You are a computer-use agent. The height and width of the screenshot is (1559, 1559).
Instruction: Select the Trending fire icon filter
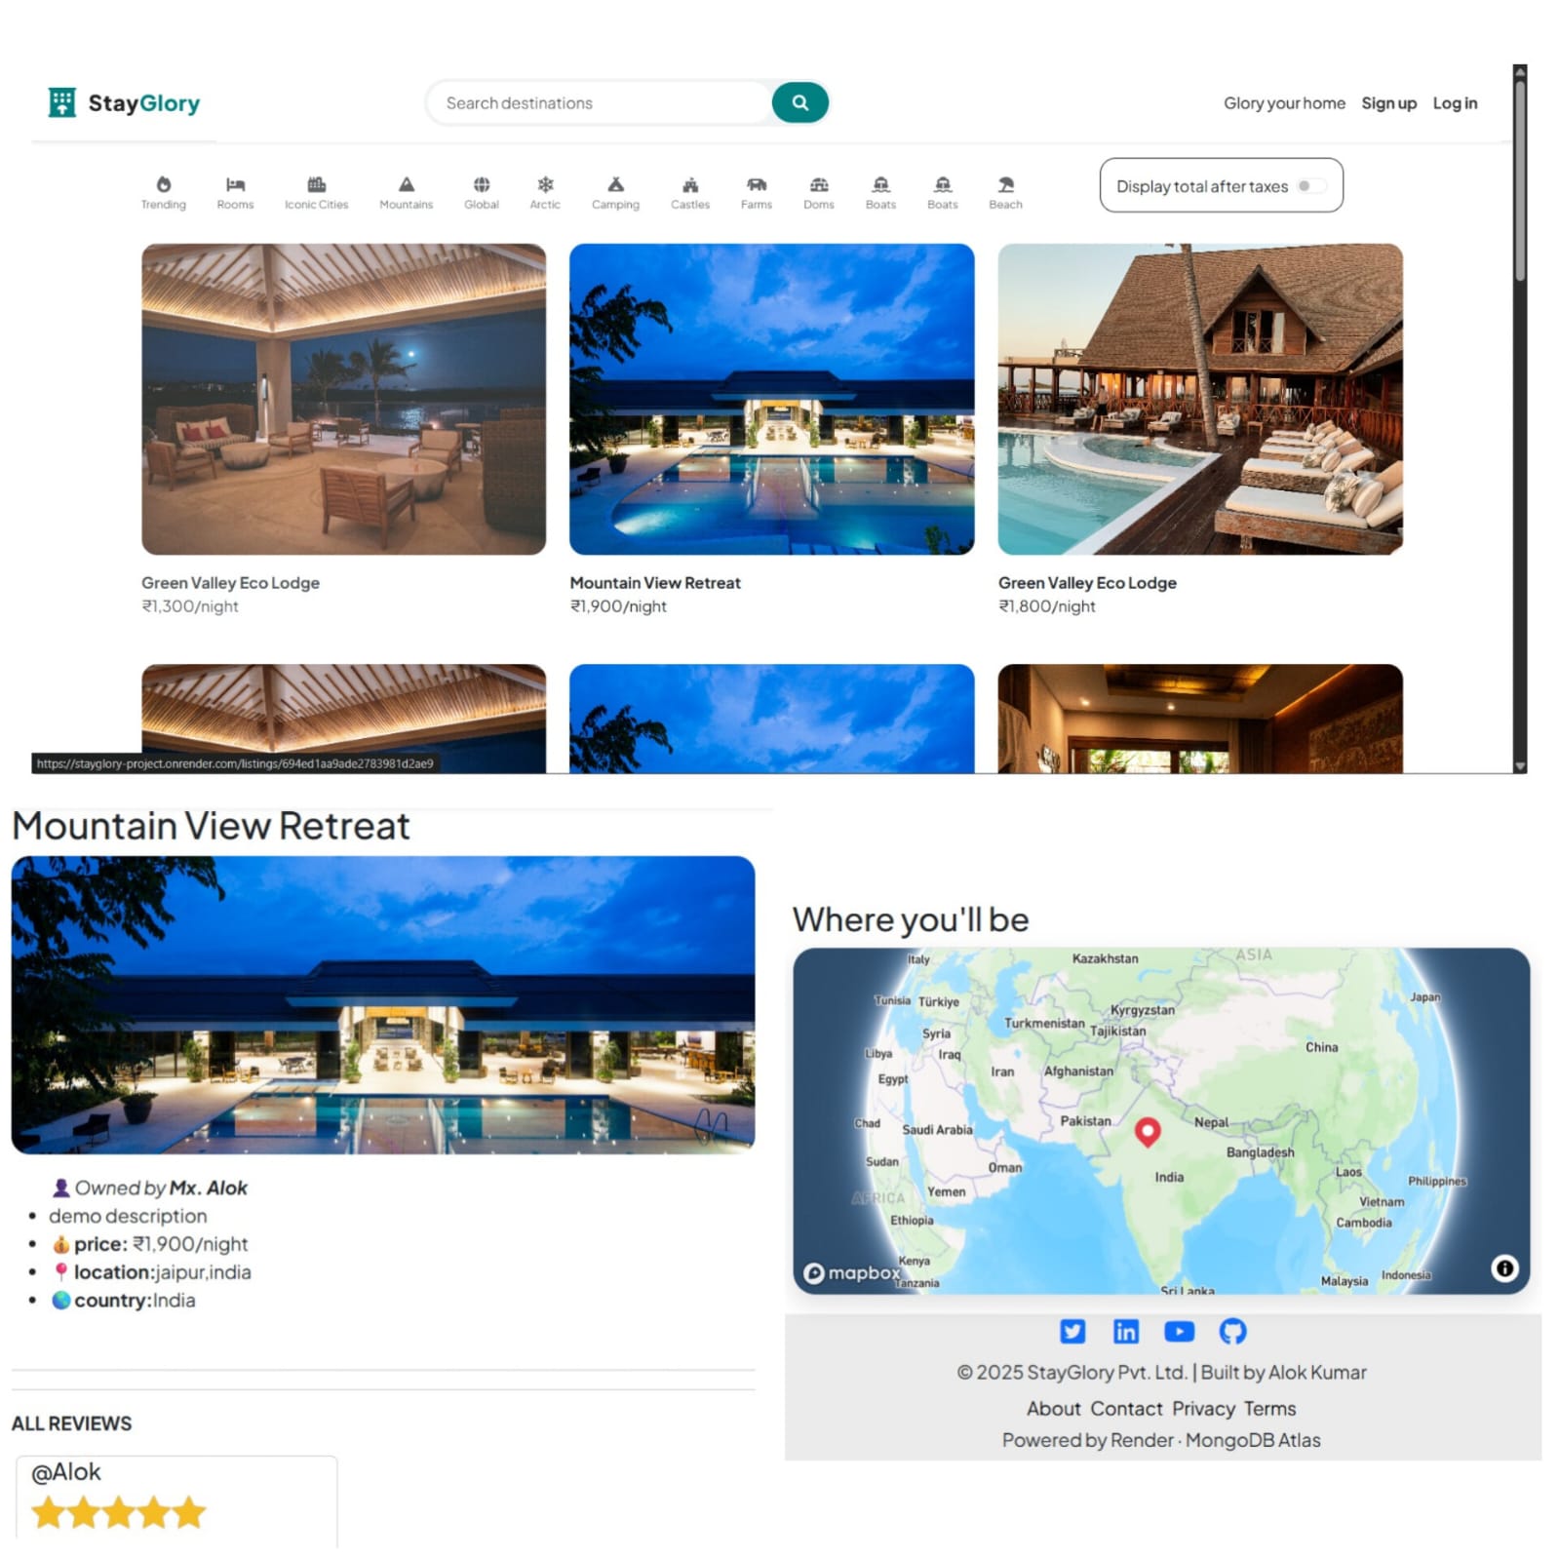pos(163,192)
